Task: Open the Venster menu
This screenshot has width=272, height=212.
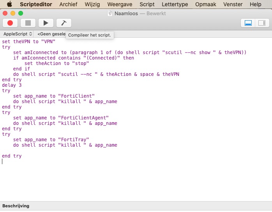Action: pyautogui.click(x=233, y=4)
